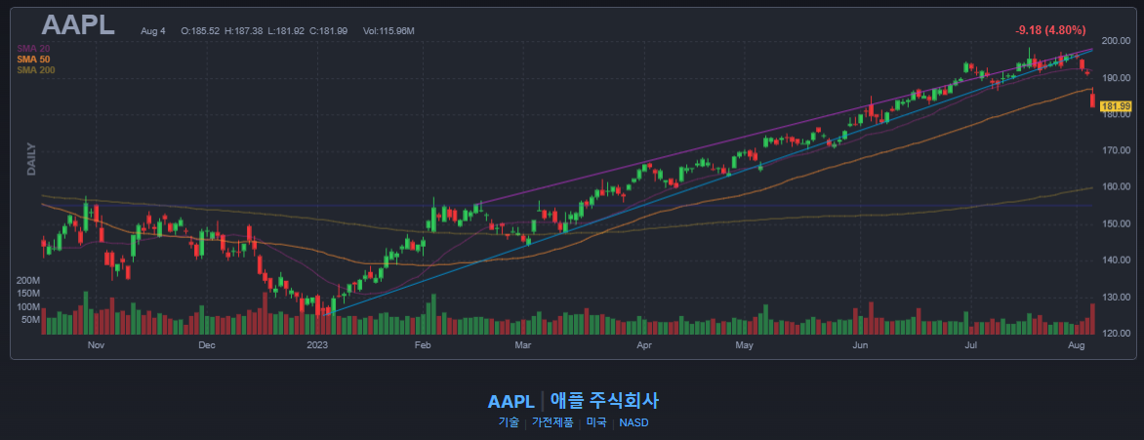Click the Mar label on the time axis
The height and width of the screenshot is (440, 1144).
(522, 345)
